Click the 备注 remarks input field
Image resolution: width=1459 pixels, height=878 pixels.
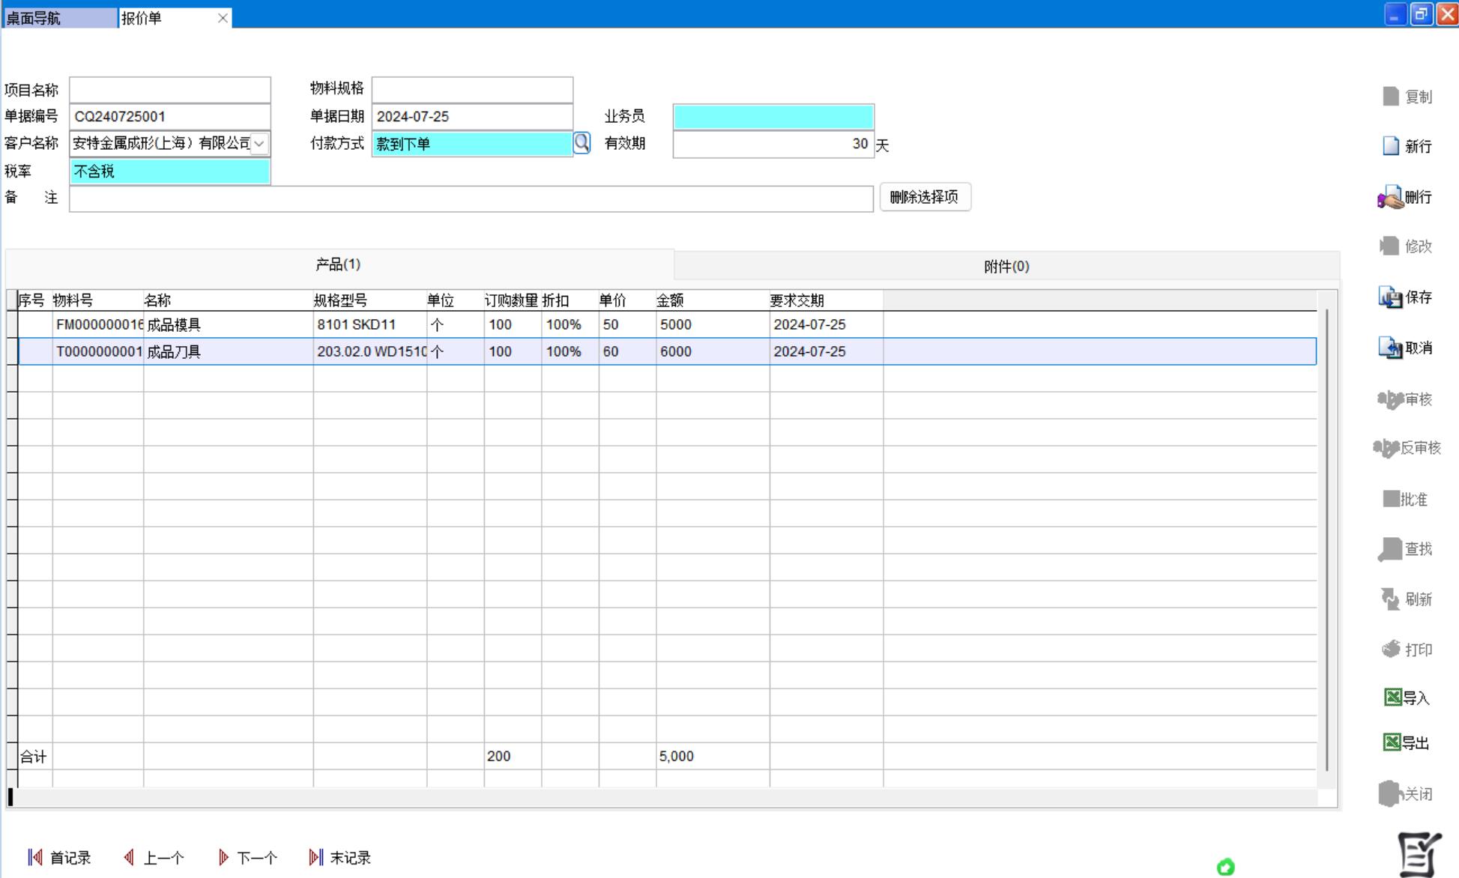pyautogui.click(x=471, y=199)
